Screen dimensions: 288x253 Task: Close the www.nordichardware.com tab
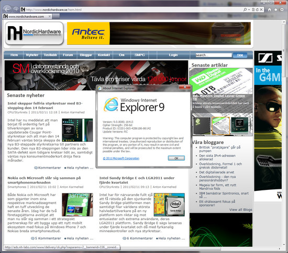pos(50,17)
